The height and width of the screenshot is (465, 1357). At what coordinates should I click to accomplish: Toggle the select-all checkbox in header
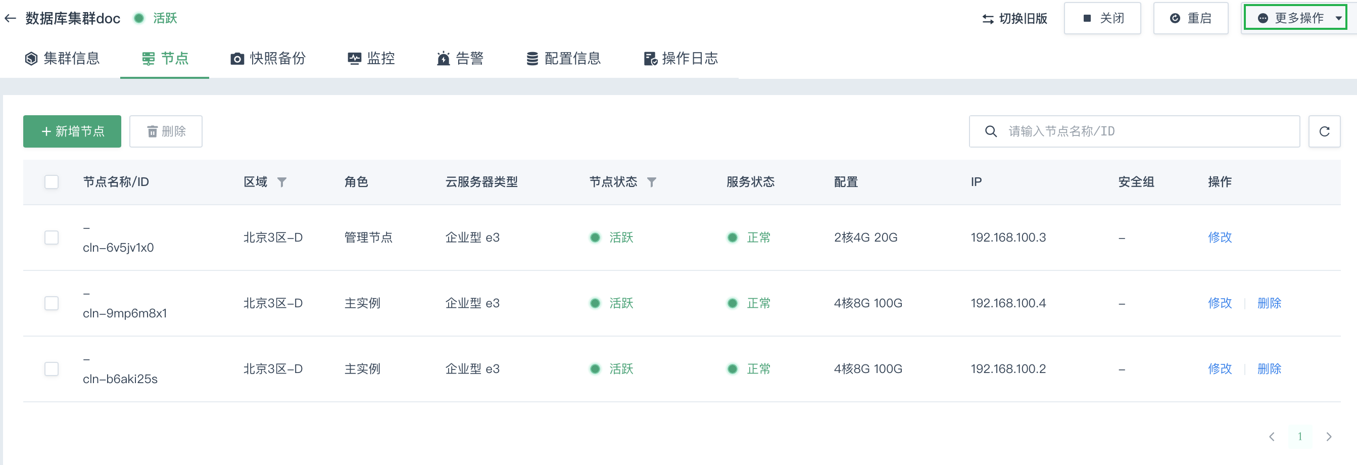click(52, 182)
